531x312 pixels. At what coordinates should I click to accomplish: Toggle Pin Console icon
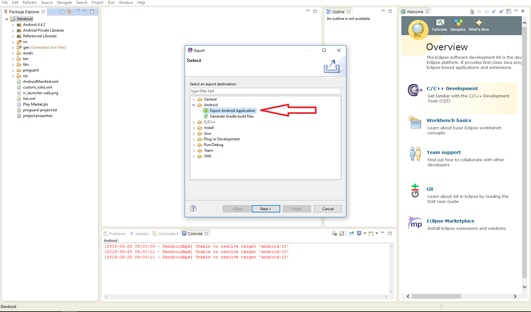(351, 234)
